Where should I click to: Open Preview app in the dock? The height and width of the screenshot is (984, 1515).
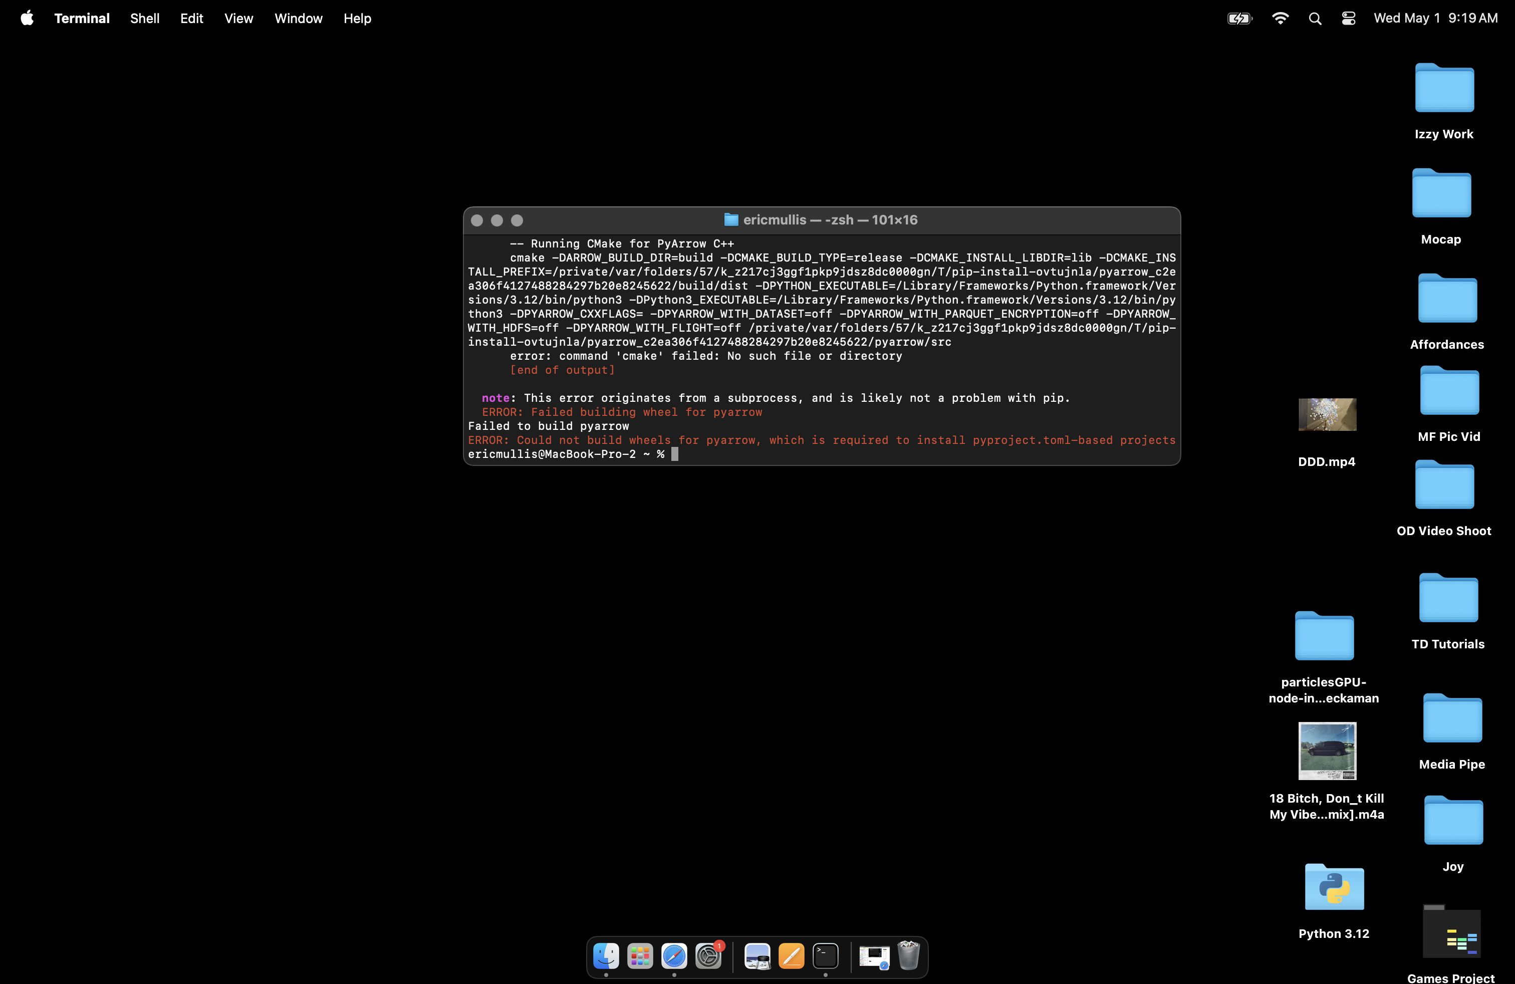[x=757, y=955]
